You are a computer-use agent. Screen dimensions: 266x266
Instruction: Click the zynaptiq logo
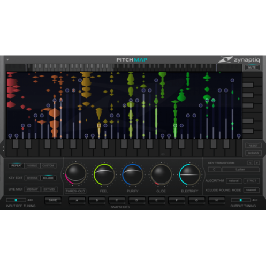point(239,60)
